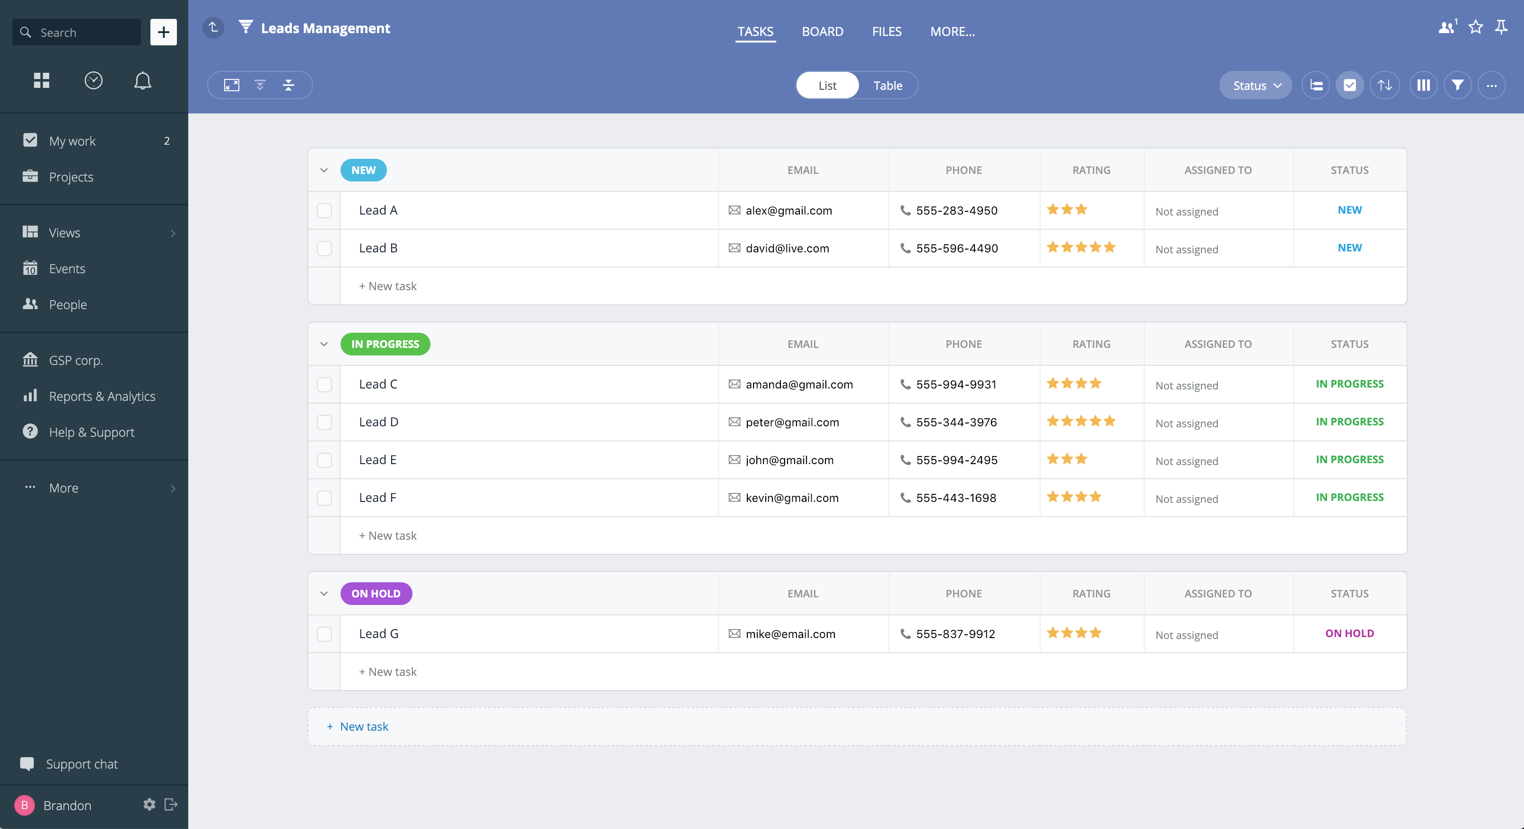Viewport: 1524px width, 829px height.
Task: Collapse the IN PROGRESS group
Action: (x=324, y=344)
